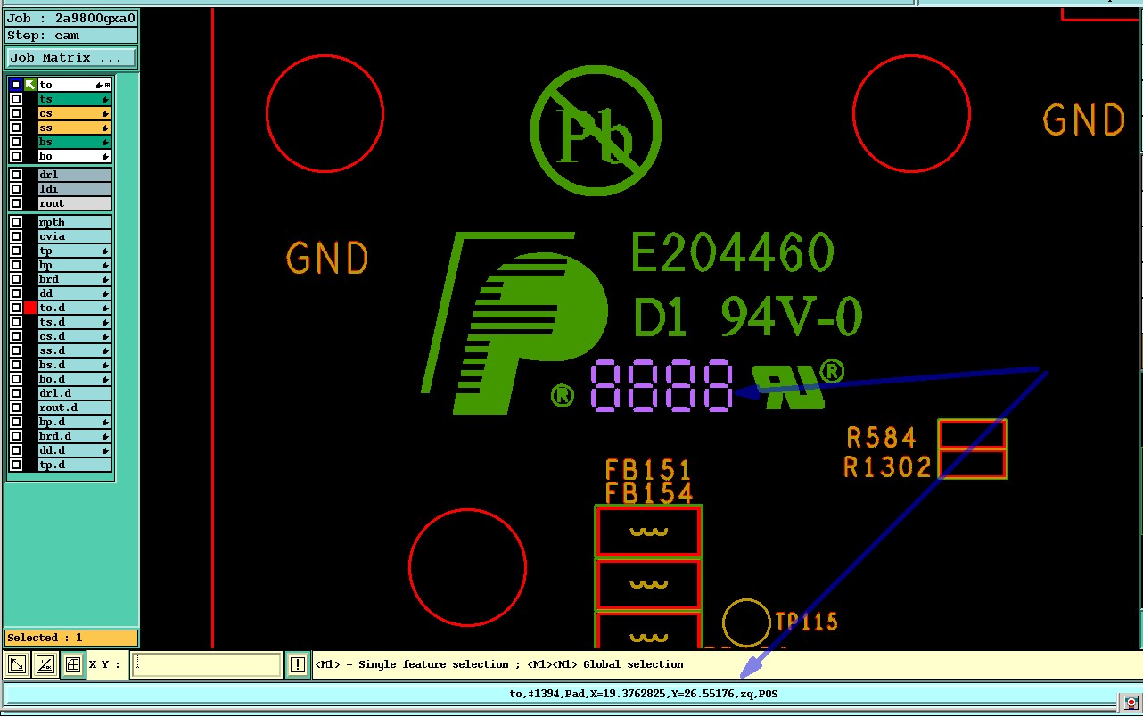Select the 'D1 94V-0' text feature

[747, 316]
